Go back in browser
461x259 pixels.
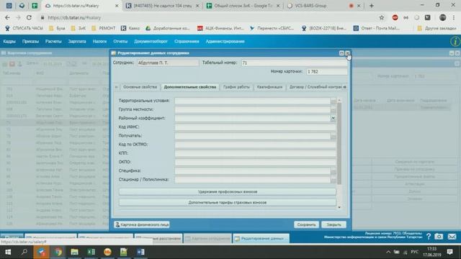7,17
